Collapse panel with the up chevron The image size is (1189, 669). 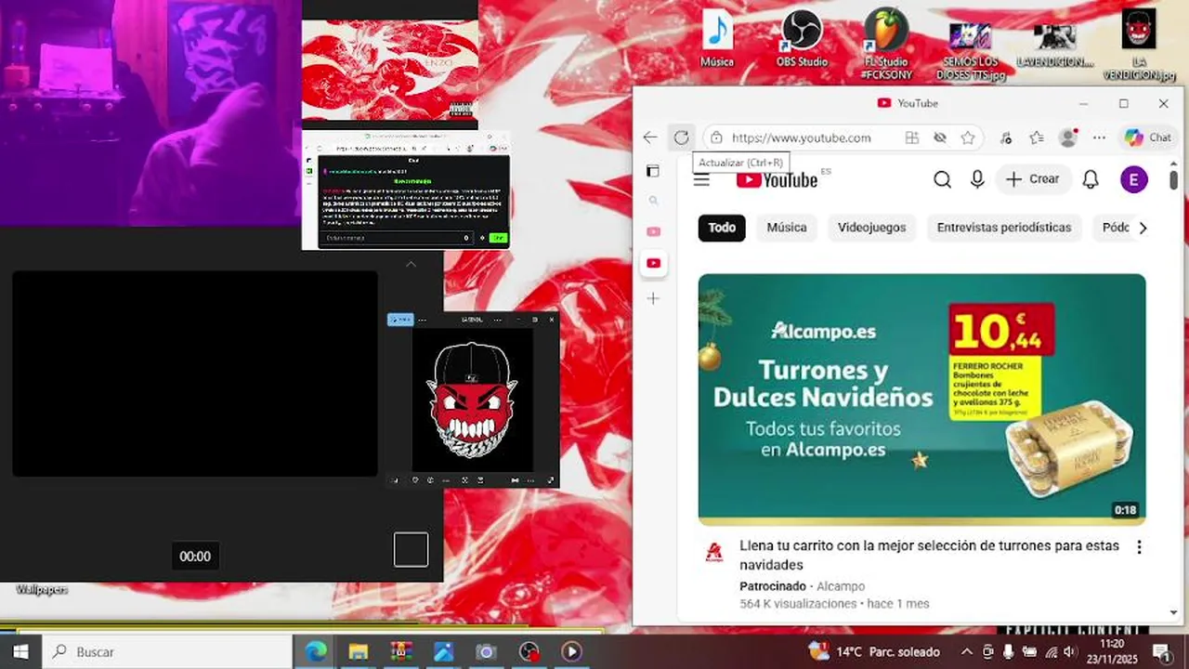[x=411, y=264]
